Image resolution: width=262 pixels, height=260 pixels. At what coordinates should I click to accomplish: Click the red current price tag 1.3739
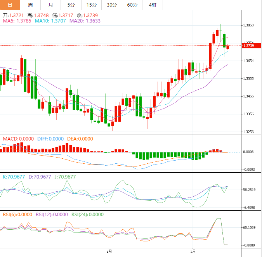(248, 46)
